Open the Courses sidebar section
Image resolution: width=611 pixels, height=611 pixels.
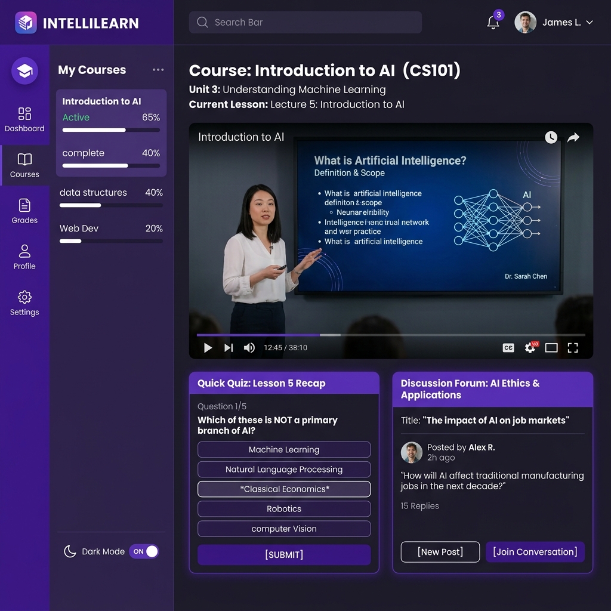point(24,166)
